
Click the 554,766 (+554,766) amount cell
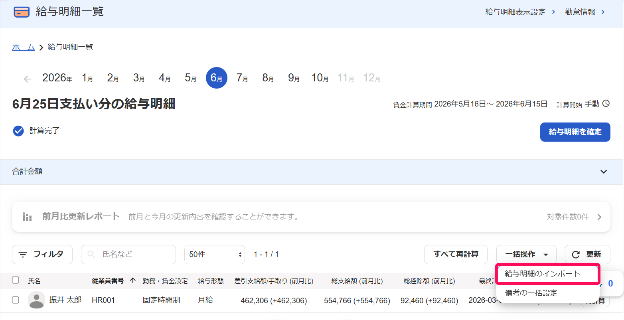coord(357,300)
